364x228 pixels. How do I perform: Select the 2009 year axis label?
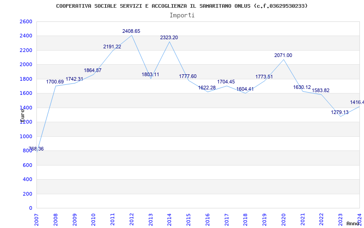(x=75, y=219)
